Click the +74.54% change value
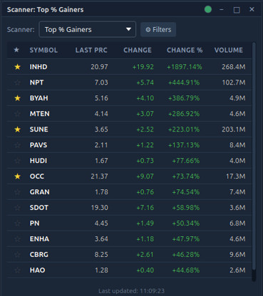Viewport: 263px width, 296px height. (x=186, y=192)
